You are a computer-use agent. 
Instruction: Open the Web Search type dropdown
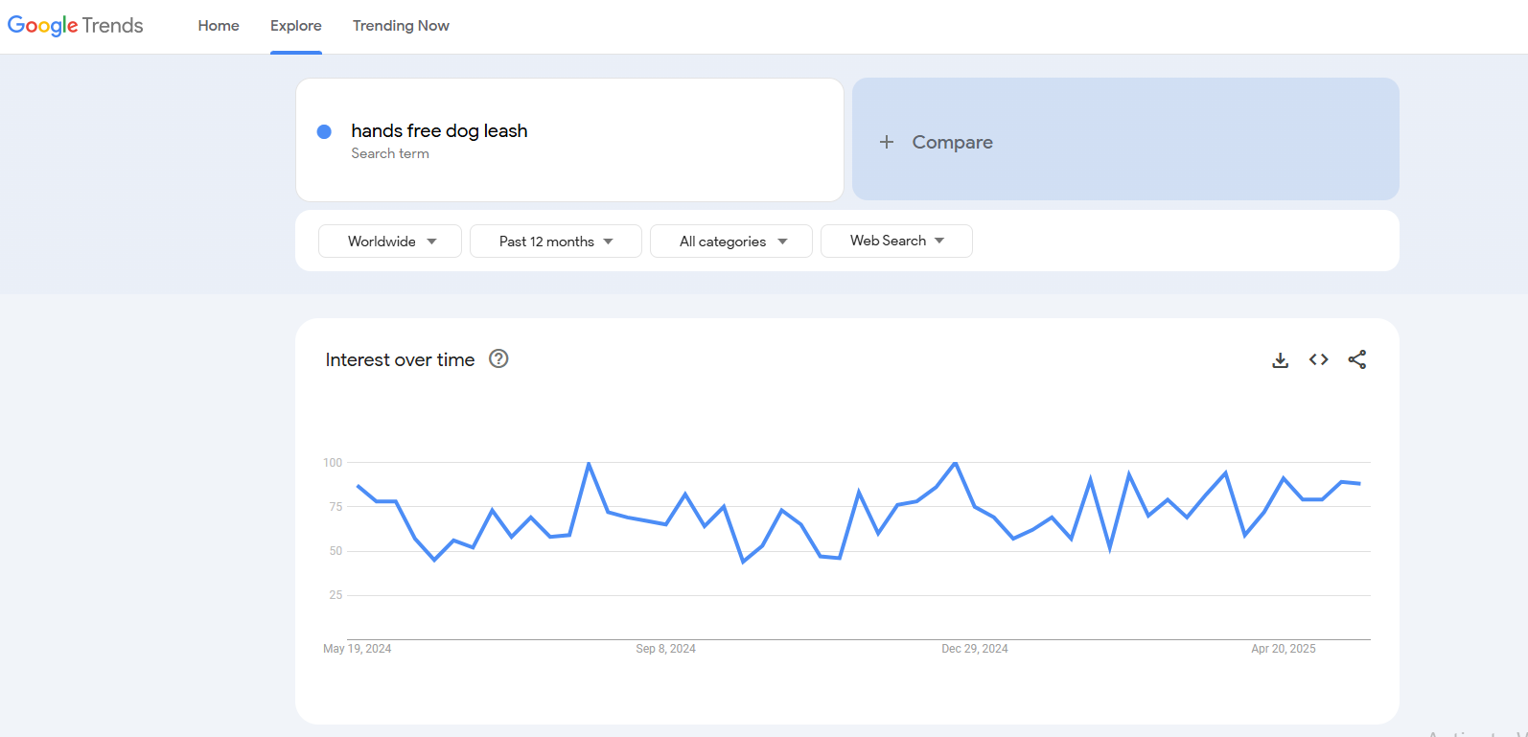(896, 241)
